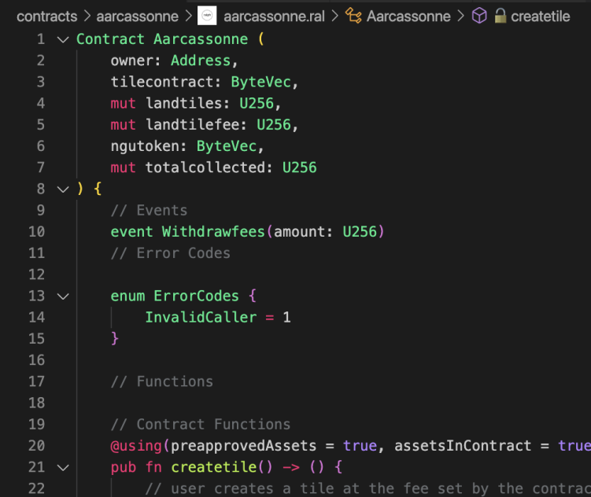Click line number 16 in gutter
591x497 pixels.
click(x=36, y=360)
